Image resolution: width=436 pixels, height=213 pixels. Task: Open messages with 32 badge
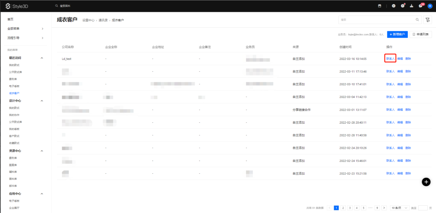tap(421, 6)
